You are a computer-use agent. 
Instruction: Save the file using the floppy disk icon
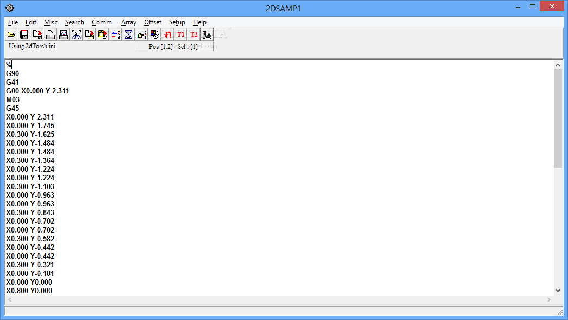[x=24, y=35]
